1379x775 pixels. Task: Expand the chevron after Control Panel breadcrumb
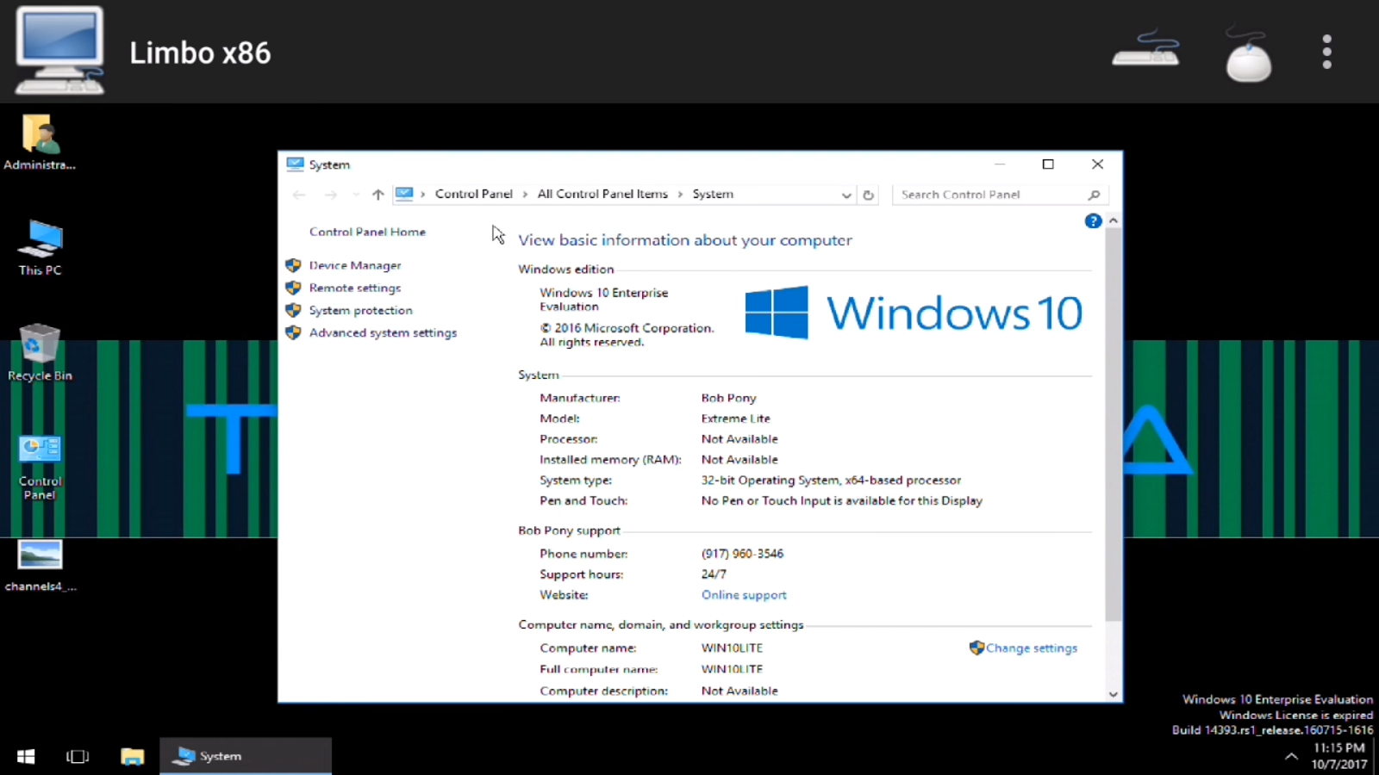525,195
